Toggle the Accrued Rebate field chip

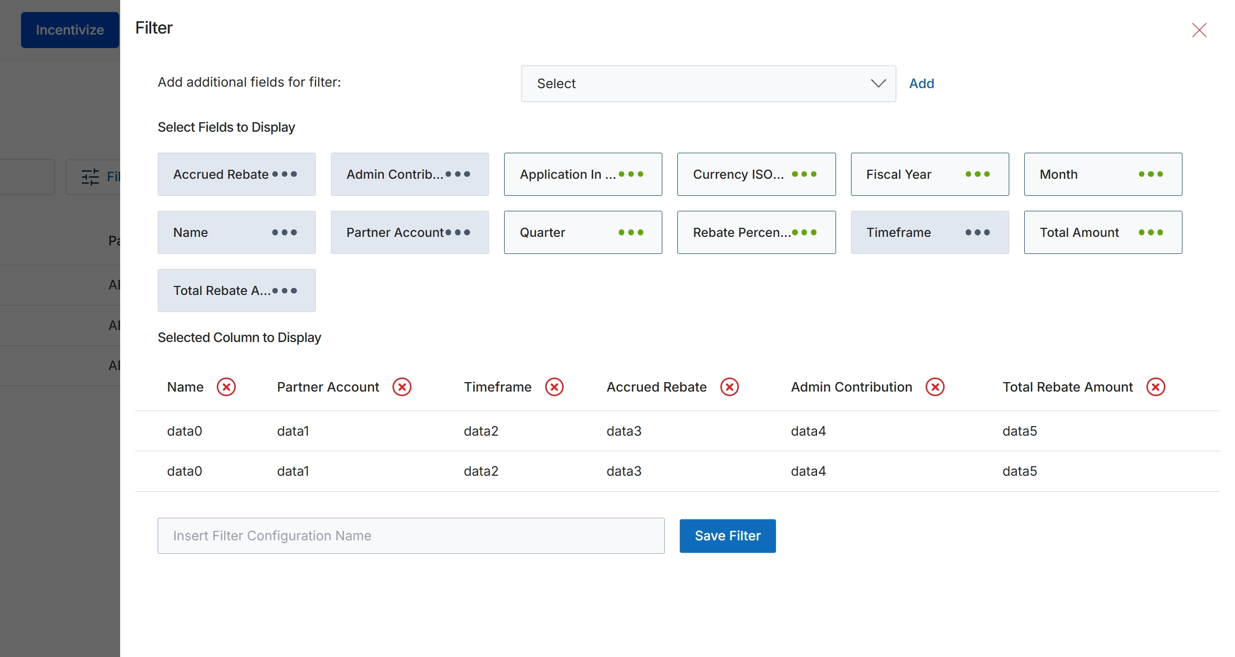click(x=237, y=174)
